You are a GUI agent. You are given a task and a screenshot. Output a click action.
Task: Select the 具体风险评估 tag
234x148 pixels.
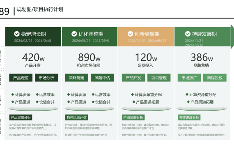point(76,117)
